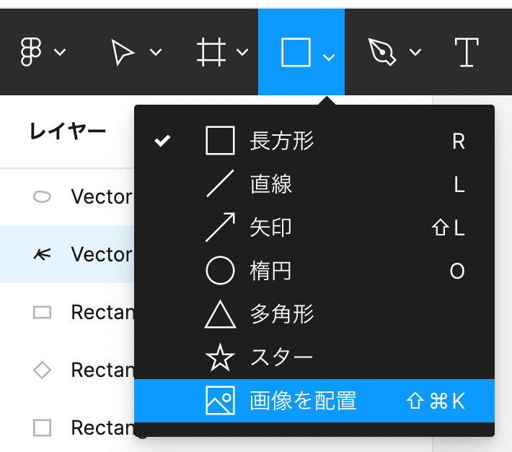The width and height of the screenshot is (512, 452).
Task: Open the Frame tool dropdown chevron
Action: 242,53
